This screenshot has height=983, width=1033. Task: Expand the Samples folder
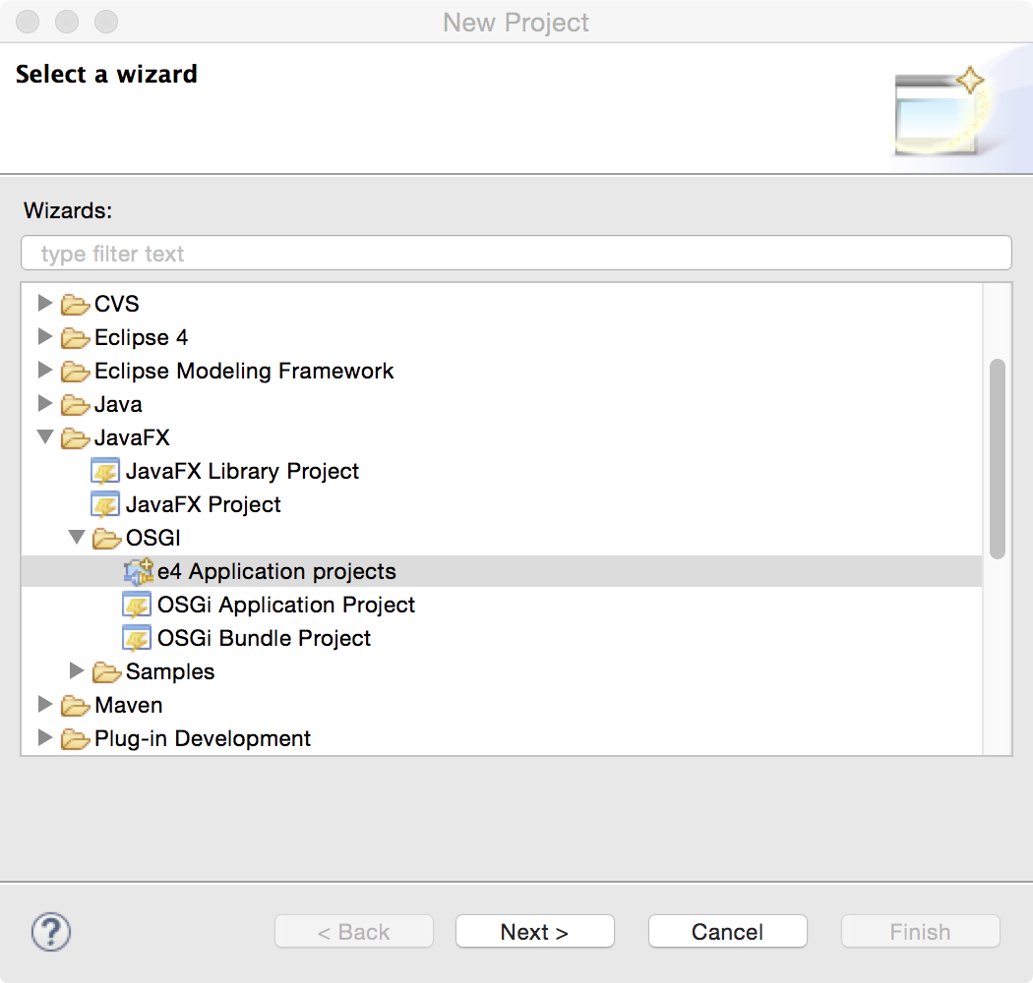click(76, 671)
